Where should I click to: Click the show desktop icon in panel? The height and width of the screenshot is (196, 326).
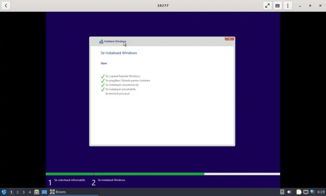click(x=44, y=192)
